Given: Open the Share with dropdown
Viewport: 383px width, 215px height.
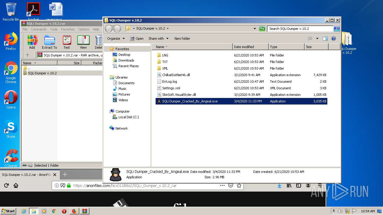Looking at the screenshot, I should click(159, 39).
